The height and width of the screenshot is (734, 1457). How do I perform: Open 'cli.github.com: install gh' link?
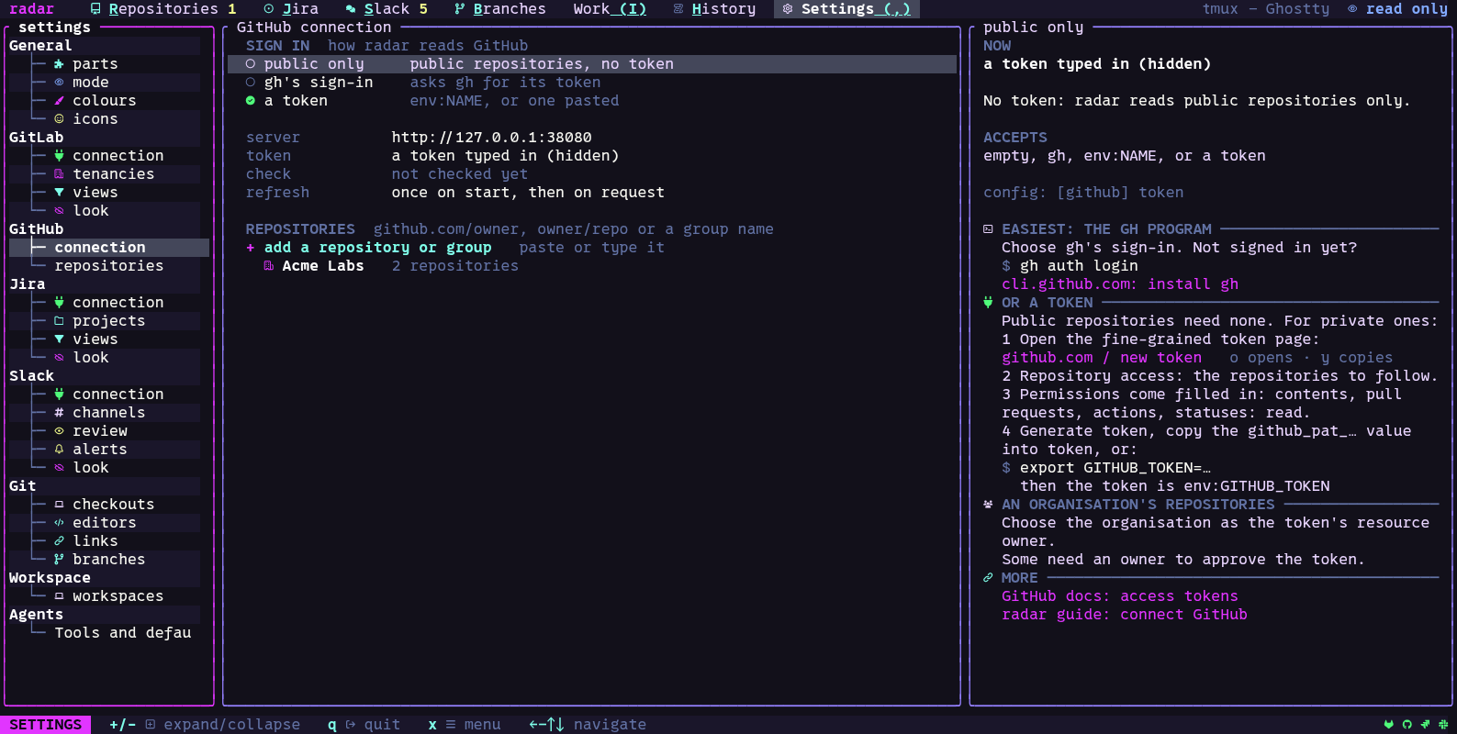(1120, 284)
